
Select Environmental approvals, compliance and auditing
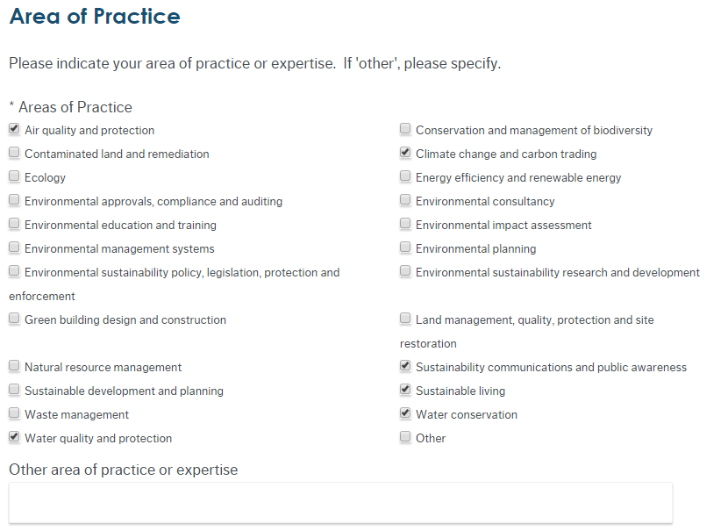click(x=14, y=201)
